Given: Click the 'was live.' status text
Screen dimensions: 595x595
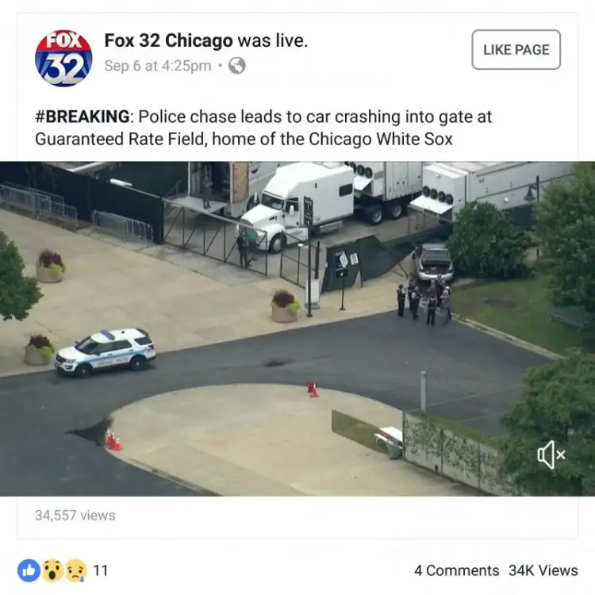Looking at the screenshot, I should (x=272, y=40).
